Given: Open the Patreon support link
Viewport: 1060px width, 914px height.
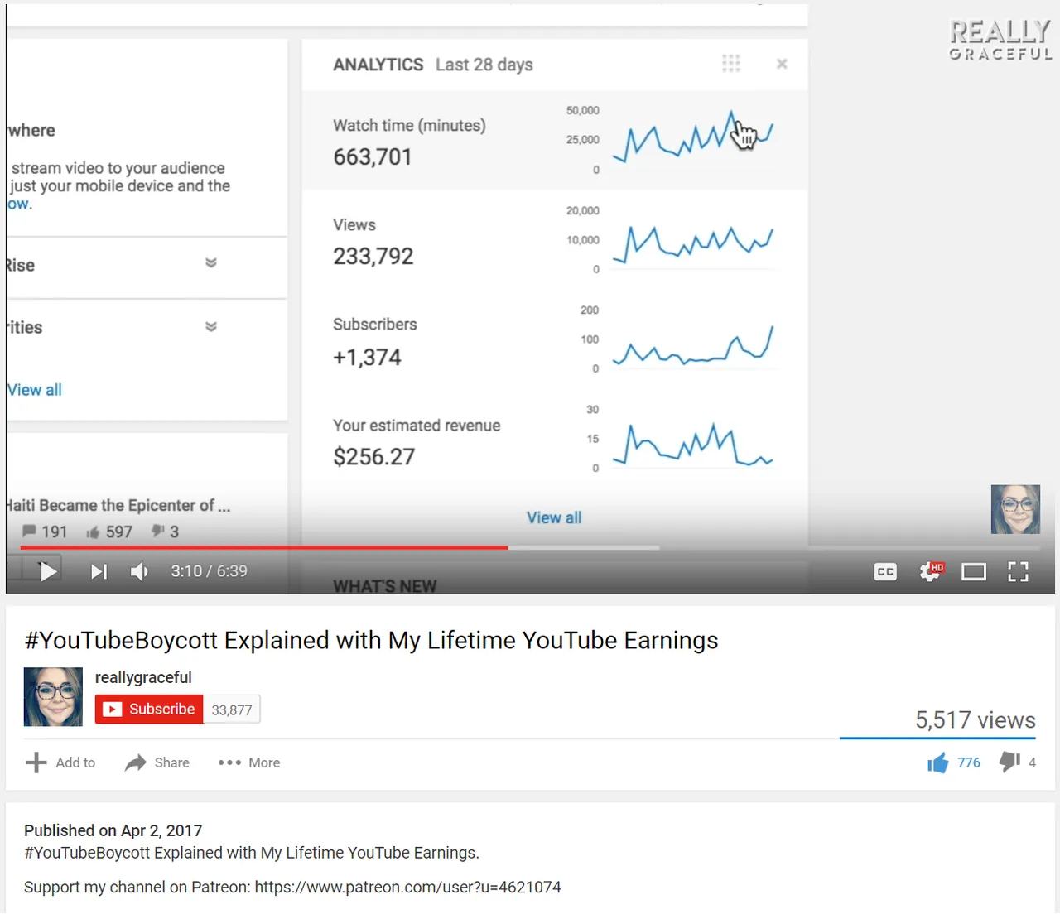Looking at the screenshot, I should click(407, 888).
